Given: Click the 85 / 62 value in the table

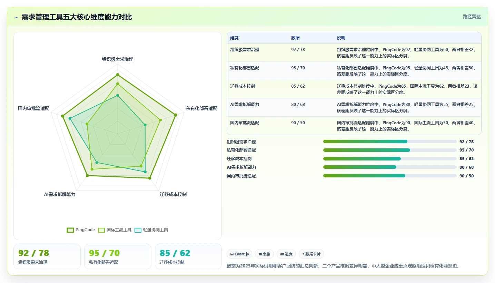Looking at the screenshot, I should (x=298, y=86).
